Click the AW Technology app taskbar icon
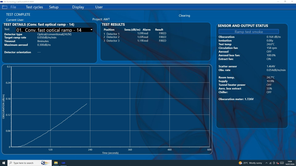296x166 pixels. pos(63,163)
